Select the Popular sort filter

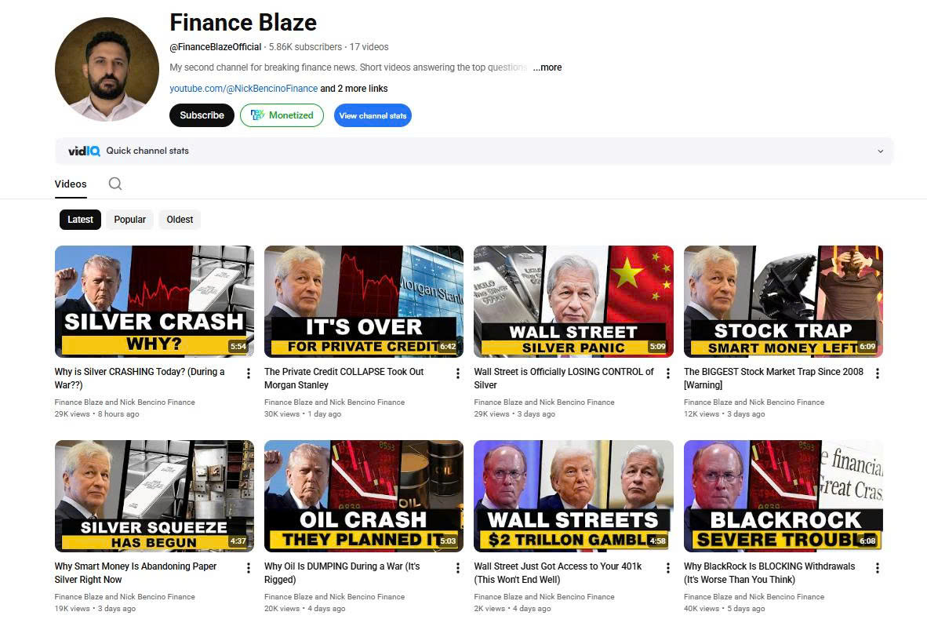(129, 220)
